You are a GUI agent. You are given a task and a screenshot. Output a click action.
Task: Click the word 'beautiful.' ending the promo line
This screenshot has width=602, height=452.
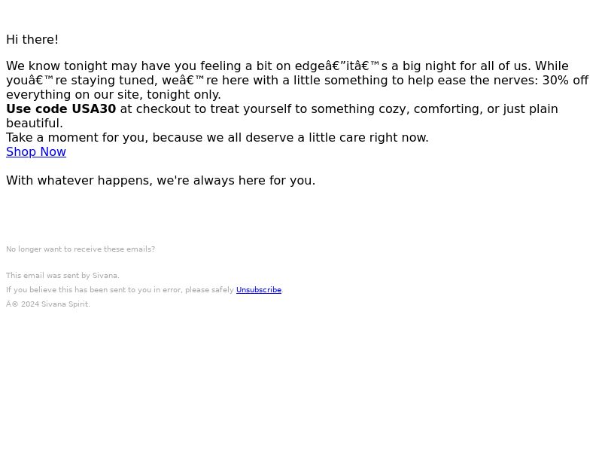[x=35, y=124]
